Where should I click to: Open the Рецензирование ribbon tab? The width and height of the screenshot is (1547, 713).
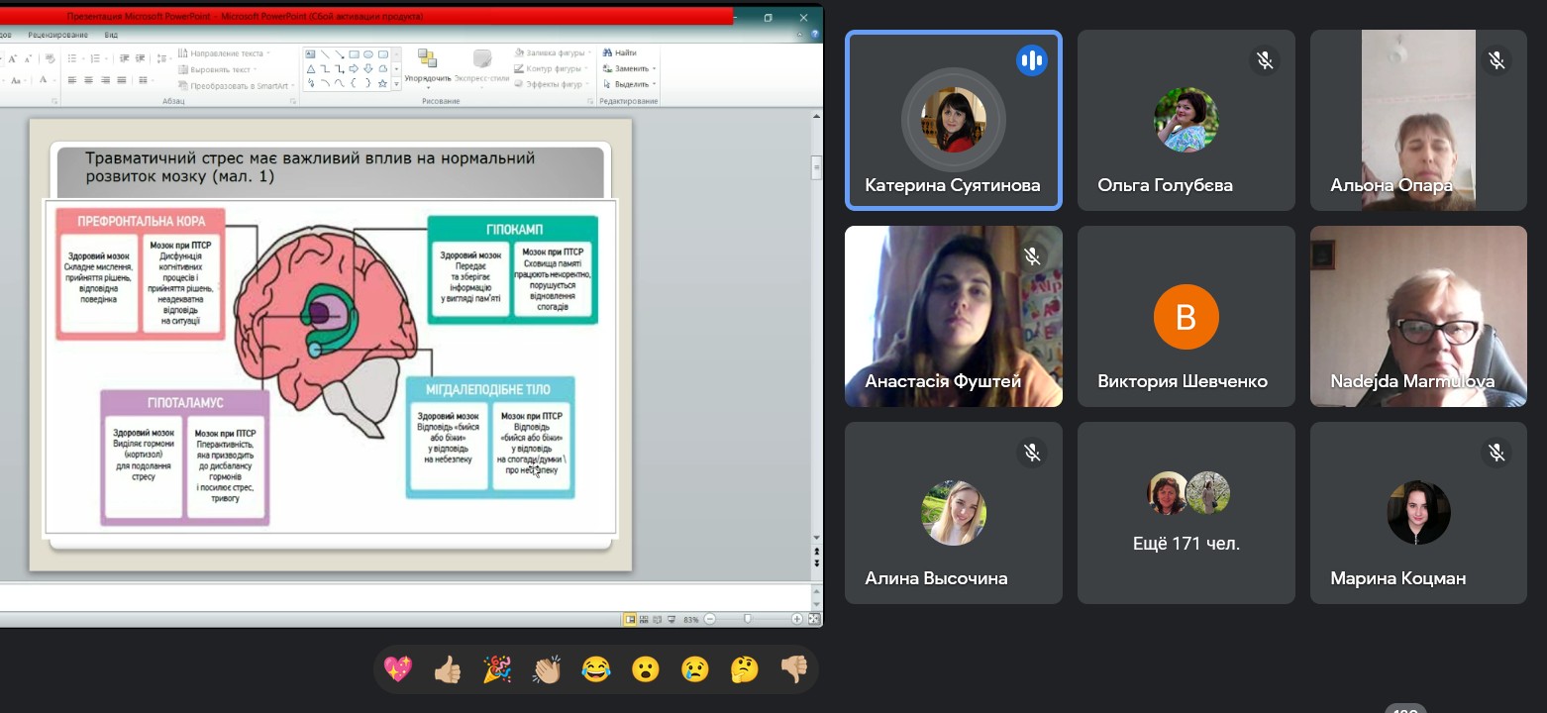57,35
